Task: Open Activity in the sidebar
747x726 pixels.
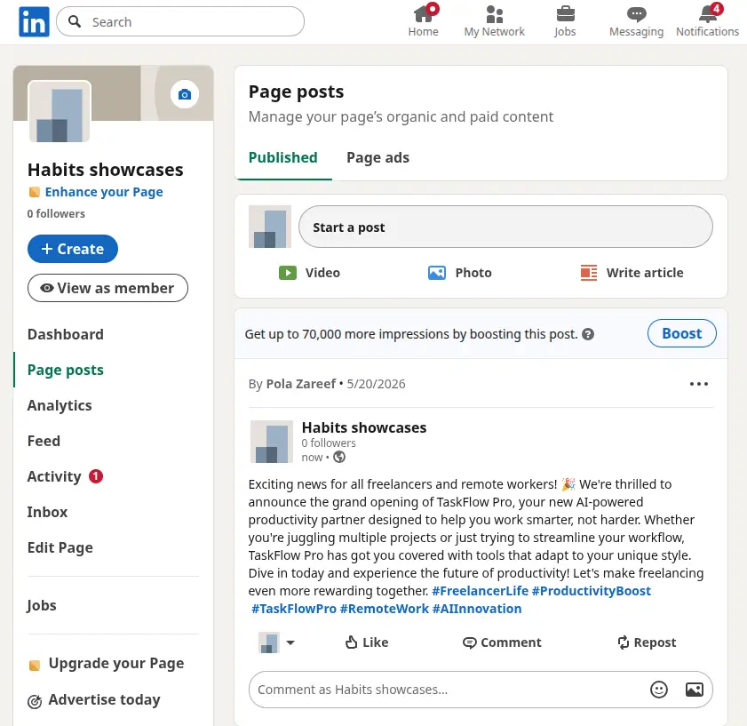Action: point(54,476)
